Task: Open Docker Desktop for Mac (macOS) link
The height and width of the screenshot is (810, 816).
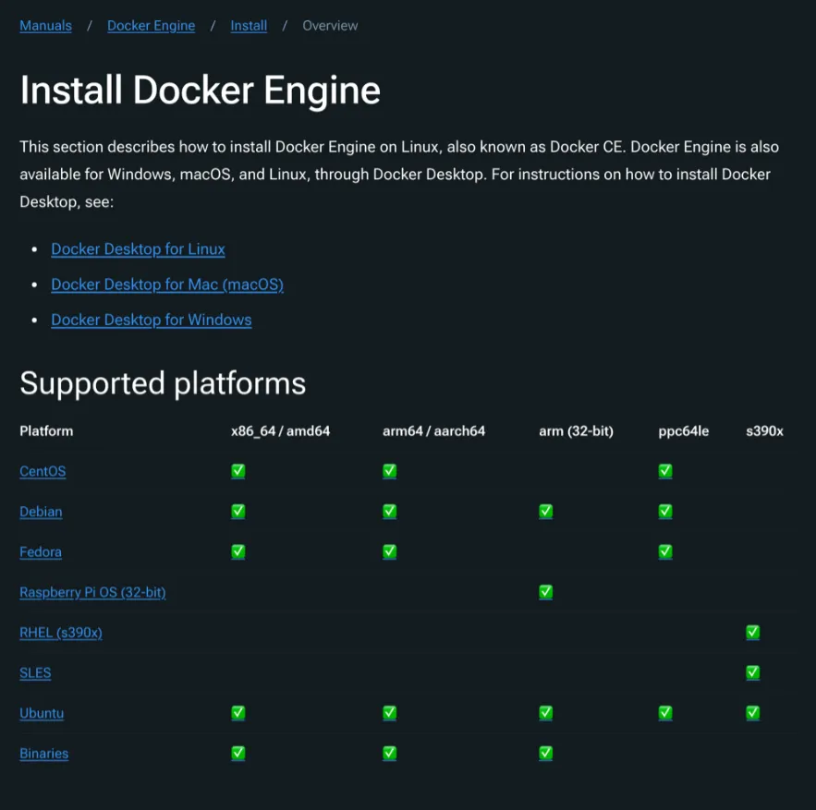Action: 167,284
